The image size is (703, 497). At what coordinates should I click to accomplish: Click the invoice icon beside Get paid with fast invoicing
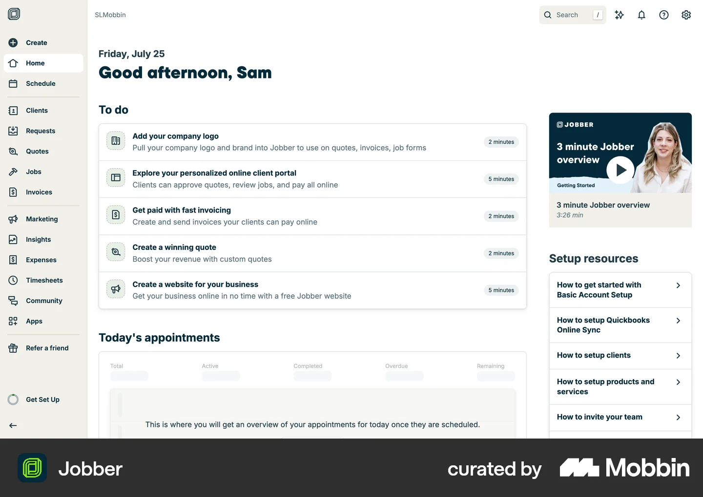click(x=116, y=215)
